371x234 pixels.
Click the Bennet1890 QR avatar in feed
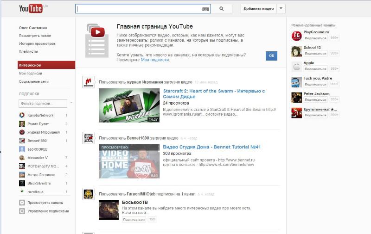click(x=88, y=138)
